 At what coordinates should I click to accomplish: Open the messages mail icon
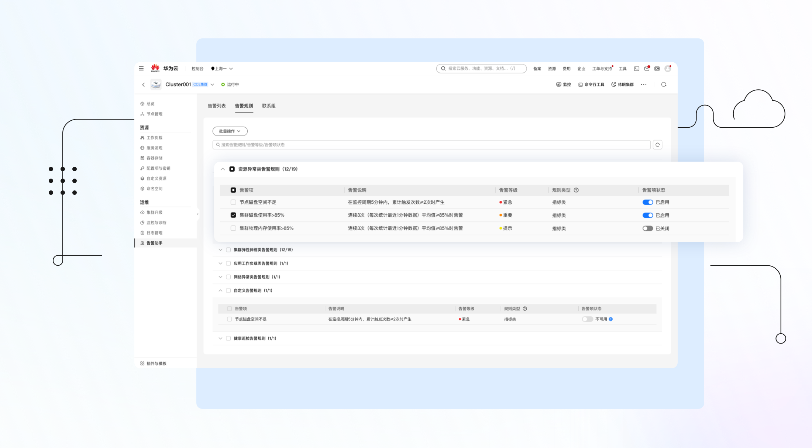click(x=647, y=69)
